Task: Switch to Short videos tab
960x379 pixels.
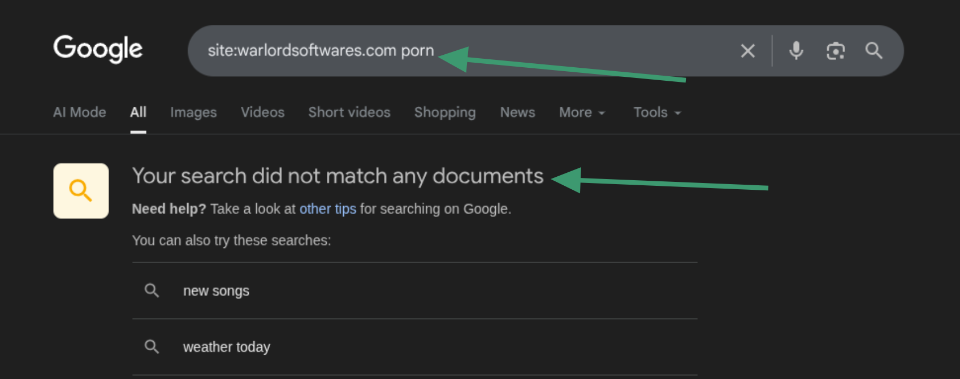Action: (349, 112)
